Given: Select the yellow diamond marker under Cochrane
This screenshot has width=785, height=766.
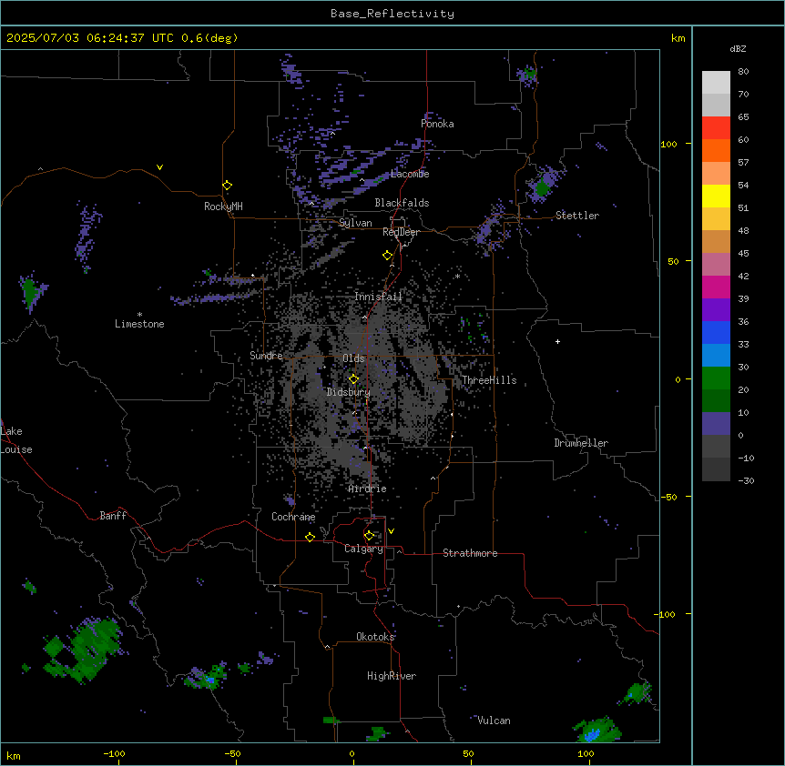Looking at the screenshot, I should point(310,537).
